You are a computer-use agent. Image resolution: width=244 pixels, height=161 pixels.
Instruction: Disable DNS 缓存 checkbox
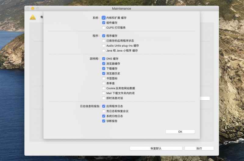pyautogui.click(x=104, y=59)
